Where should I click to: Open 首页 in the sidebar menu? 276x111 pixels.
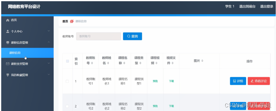point(27,20)
